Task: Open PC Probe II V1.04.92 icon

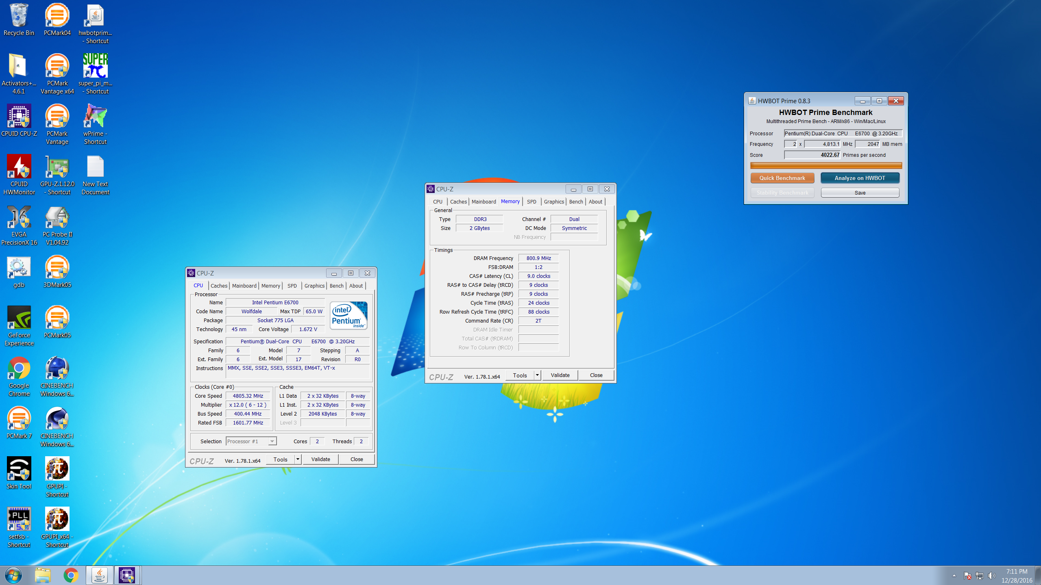Action: pyautogui.click(x=57, y=225)
